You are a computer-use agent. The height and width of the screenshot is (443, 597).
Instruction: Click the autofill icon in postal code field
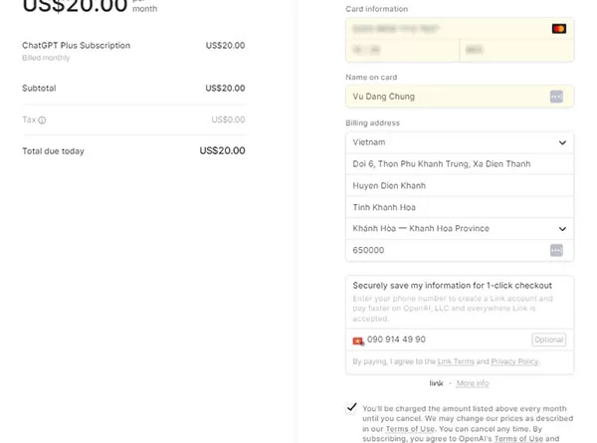click(556, 250)
